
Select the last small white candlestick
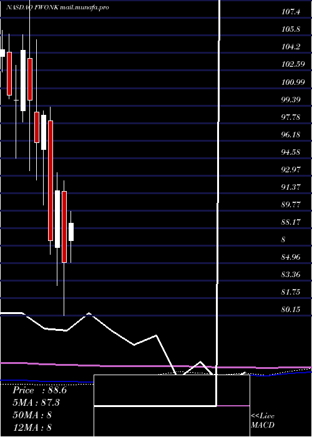pos(71,232)
